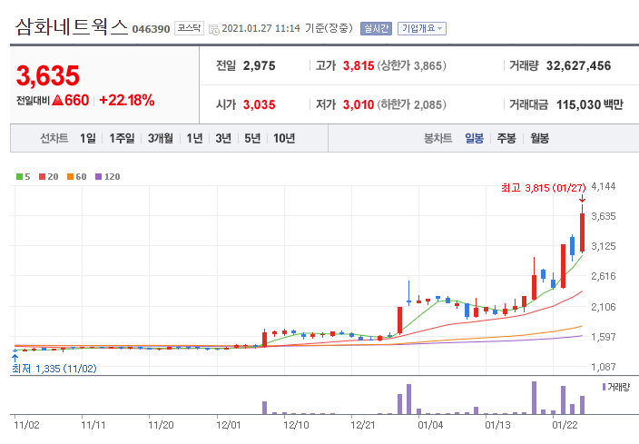Image resolution: width=639 pixels, height=444 pixels.
Task: Click the 거래대금 value 115,030 백만
Action: point(590,105)
